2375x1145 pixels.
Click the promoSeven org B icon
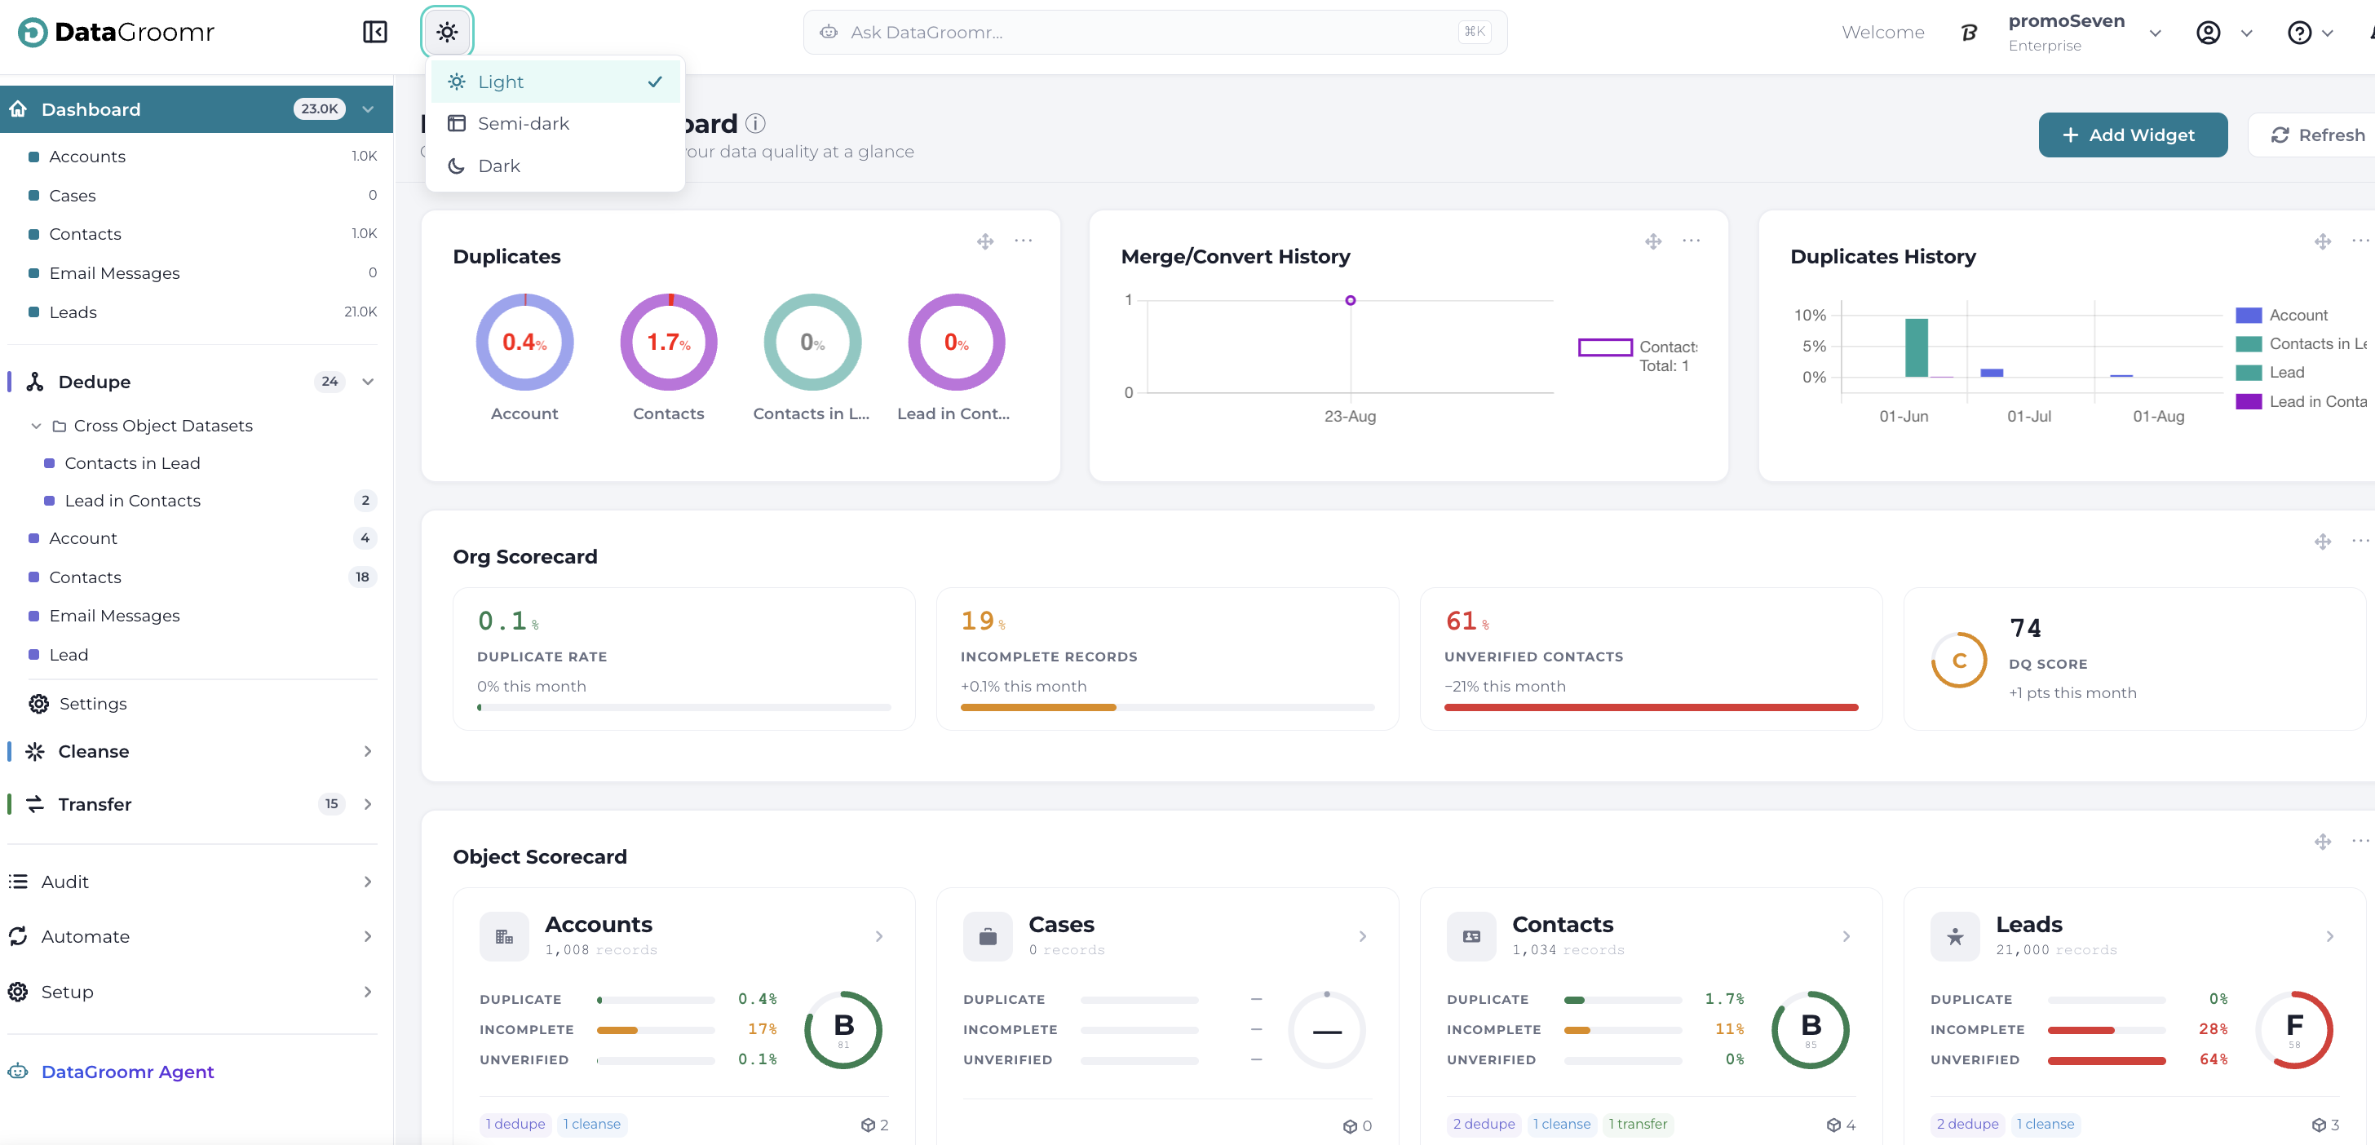[x=1968, y=33]
